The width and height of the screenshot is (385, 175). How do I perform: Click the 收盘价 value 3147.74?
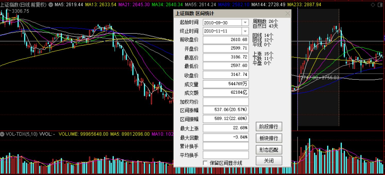[226, 75]
